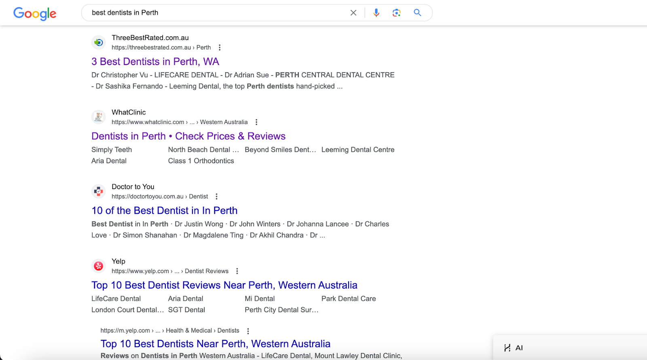Click the m.yelp snippet 'Reviews on Dentists in Perth'

[252, 356]
